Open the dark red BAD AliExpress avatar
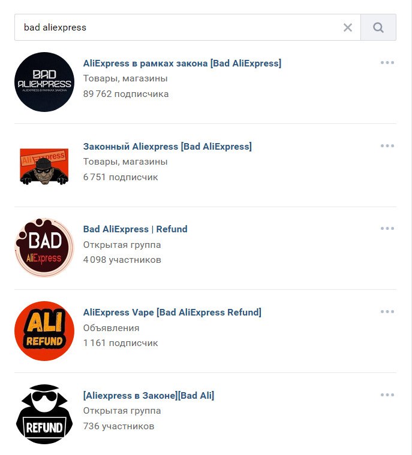 coord(44,248)
